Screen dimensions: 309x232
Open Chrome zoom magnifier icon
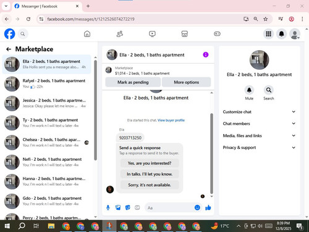pyautogui.click(x=256, y=19)
